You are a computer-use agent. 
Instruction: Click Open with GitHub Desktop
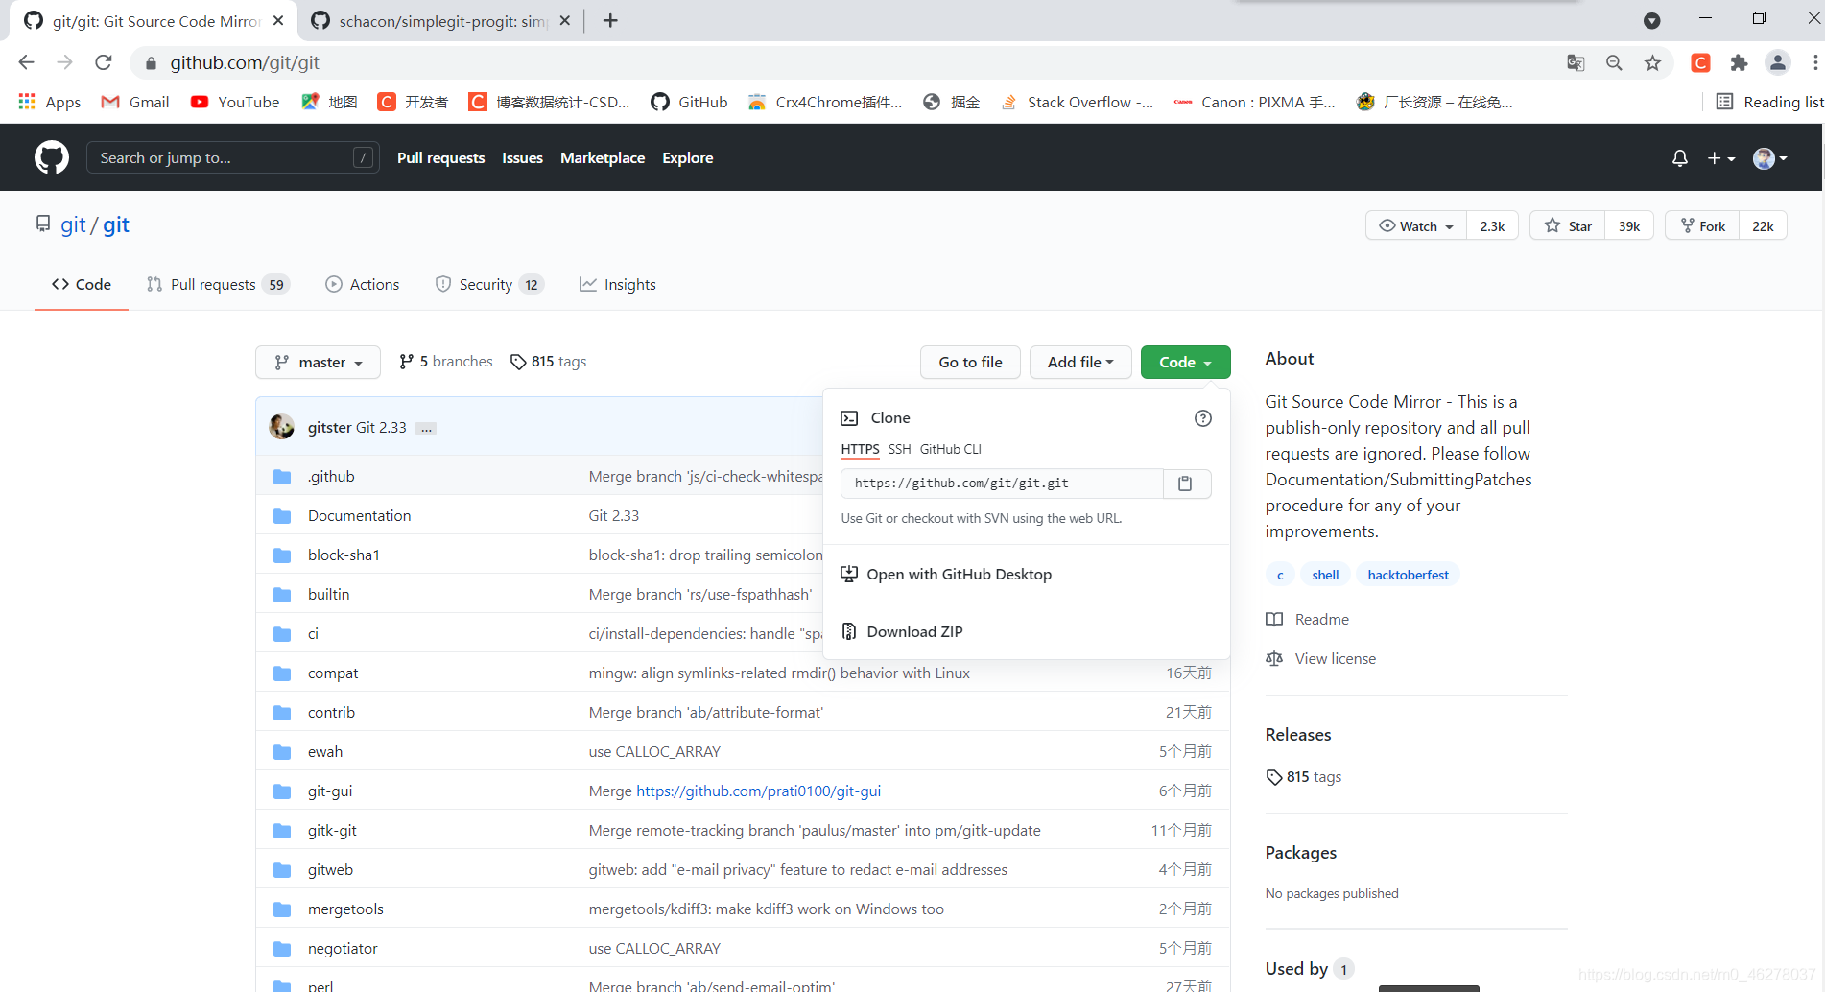pos(947,574)
